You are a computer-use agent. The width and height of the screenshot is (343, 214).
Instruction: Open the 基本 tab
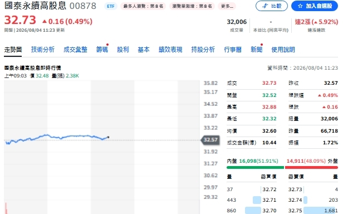pos(144,50)
